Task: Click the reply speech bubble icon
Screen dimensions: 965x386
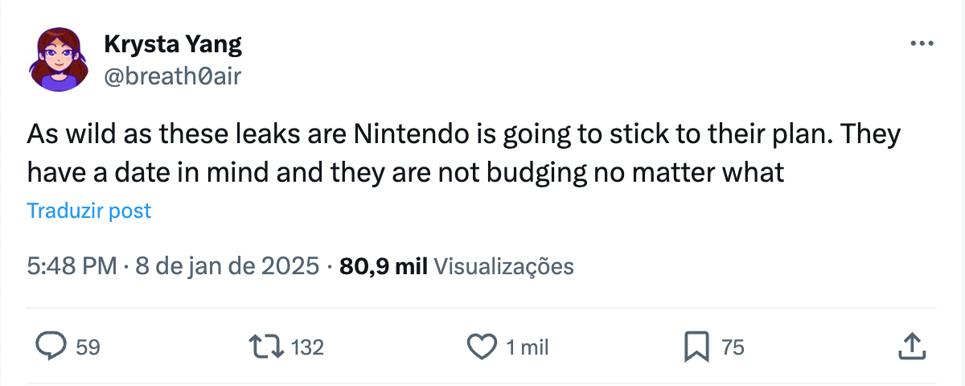Action: click(x=52, y=347)
